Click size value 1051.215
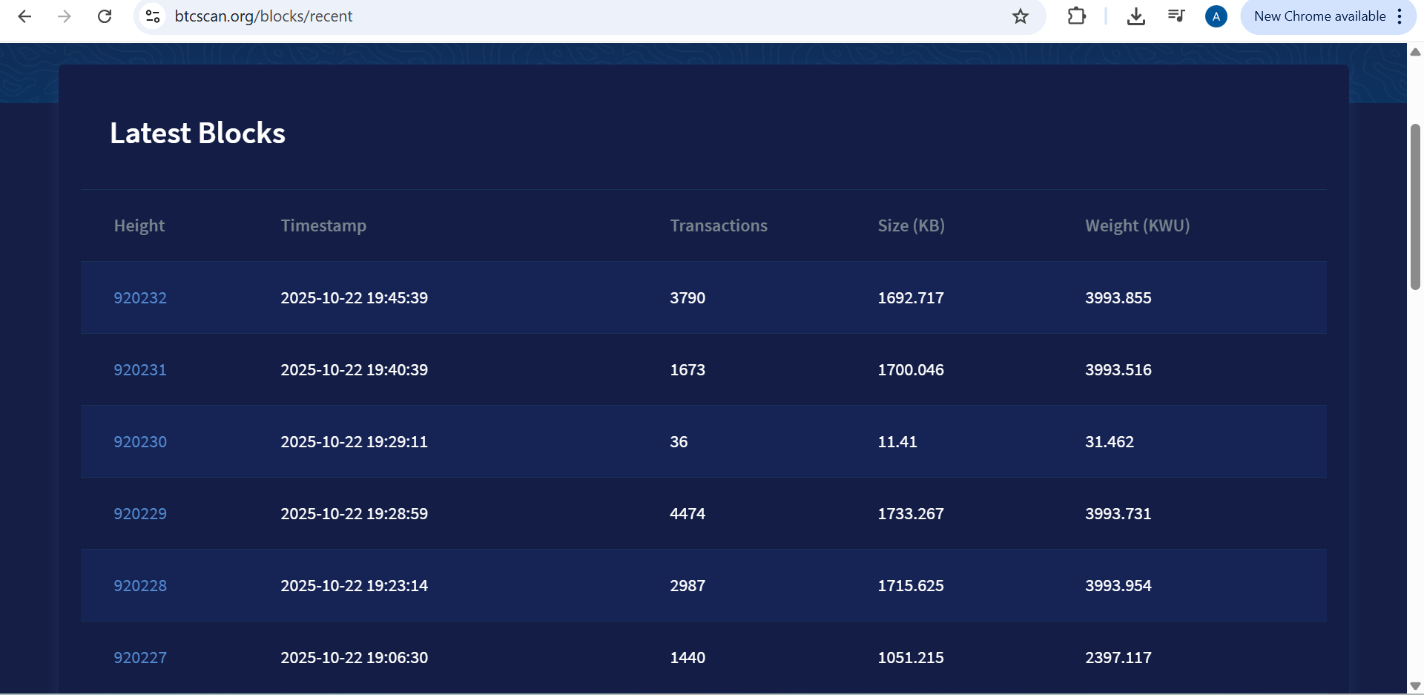Screen dimensions: 1424x695 click(x=911, y=658)
